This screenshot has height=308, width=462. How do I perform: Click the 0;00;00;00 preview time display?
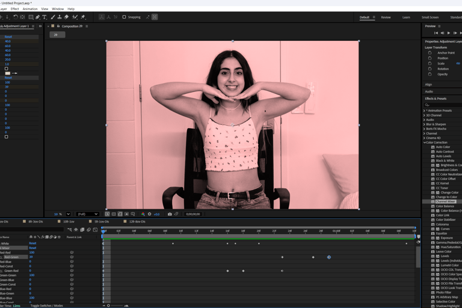(x=193, y=214)
